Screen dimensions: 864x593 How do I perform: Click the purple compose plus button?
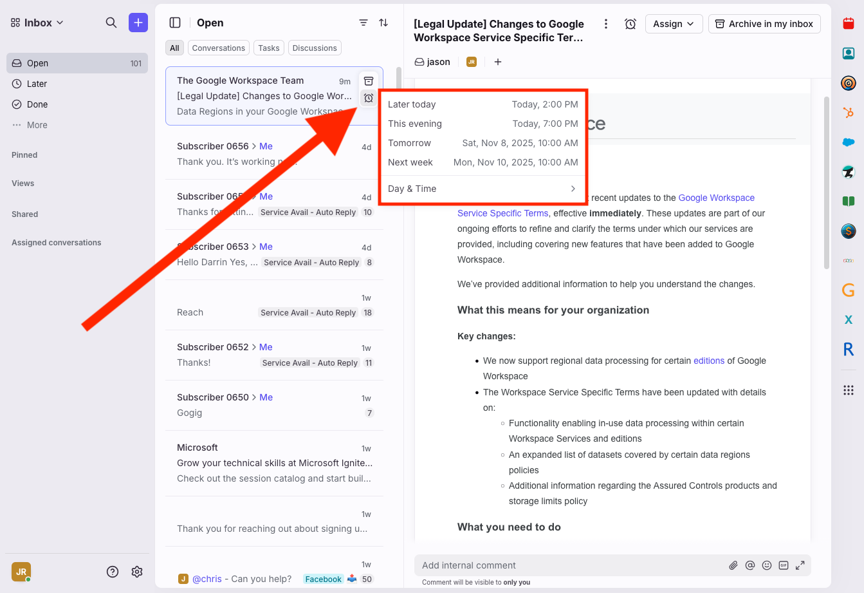[x=138, y=23]
